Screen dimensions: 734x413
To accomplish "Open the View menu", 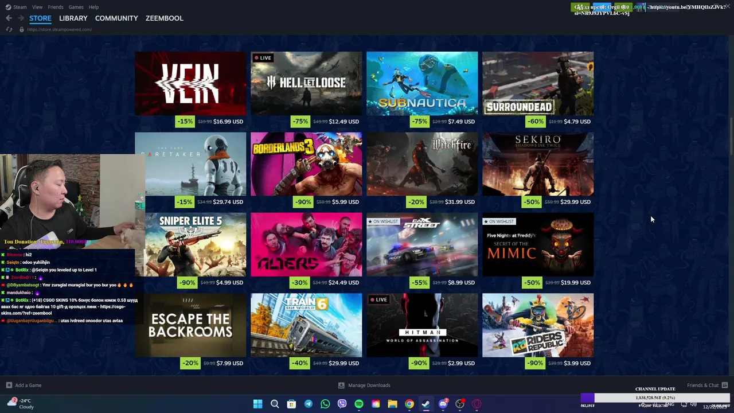I will pyautogui.click(x=37, y=7).
